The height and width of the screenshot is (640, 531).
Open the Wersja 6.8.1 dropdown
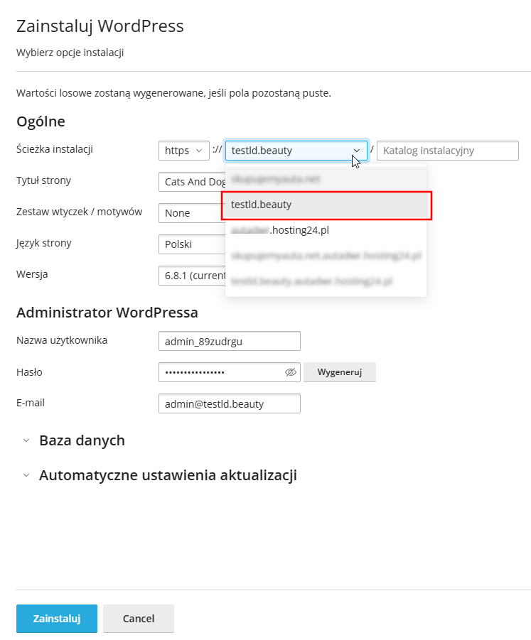point(192,276)
